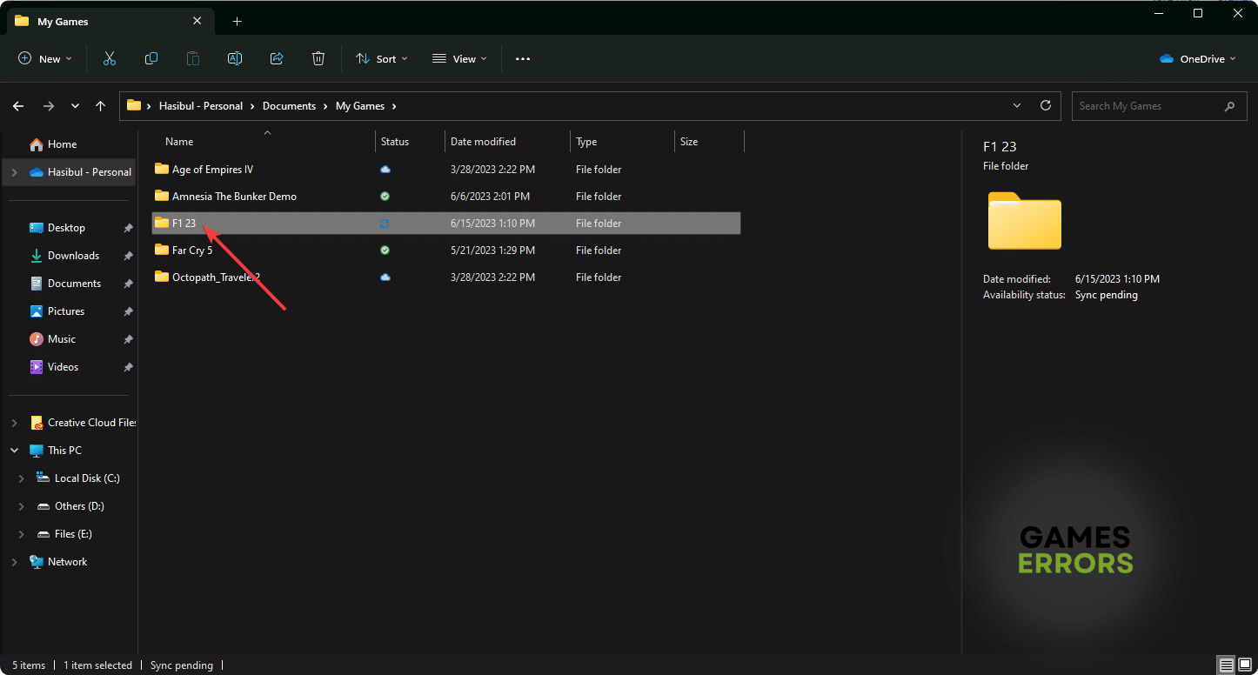Viewport: 1258px width, 675px height.
Task: Click the New button
Action: click(45, 59)
